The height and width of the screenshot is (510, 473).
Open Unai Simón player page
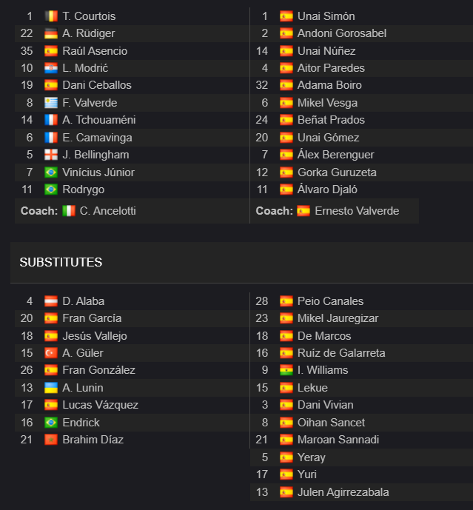pos(326,16)
